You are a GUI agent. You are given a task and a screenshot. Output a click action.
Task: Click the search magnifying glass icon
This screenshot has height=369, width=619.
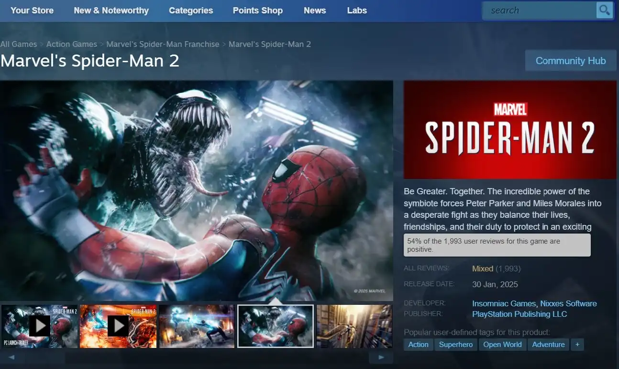click(x=604, y=10)
